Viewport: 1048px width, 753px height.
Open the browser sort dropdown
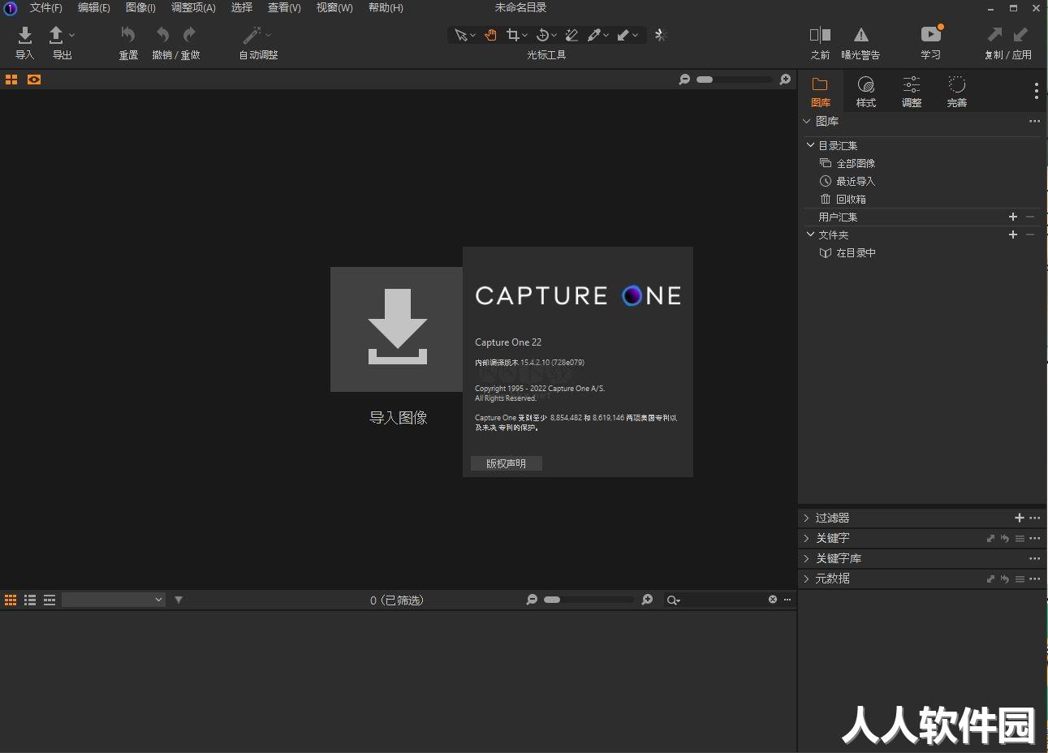114,600
